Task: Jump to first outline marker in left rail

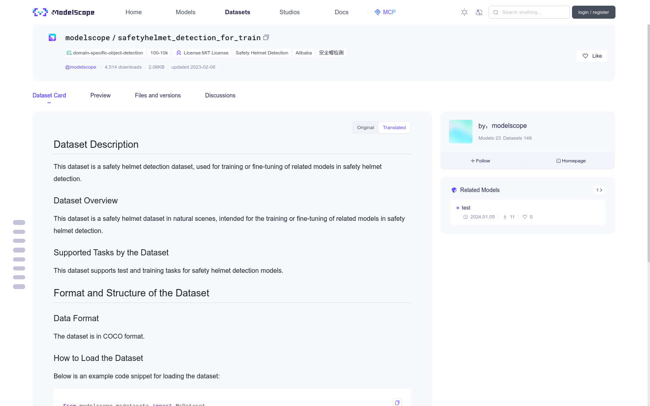Action: pyautogui.click(x=19, y=222)
